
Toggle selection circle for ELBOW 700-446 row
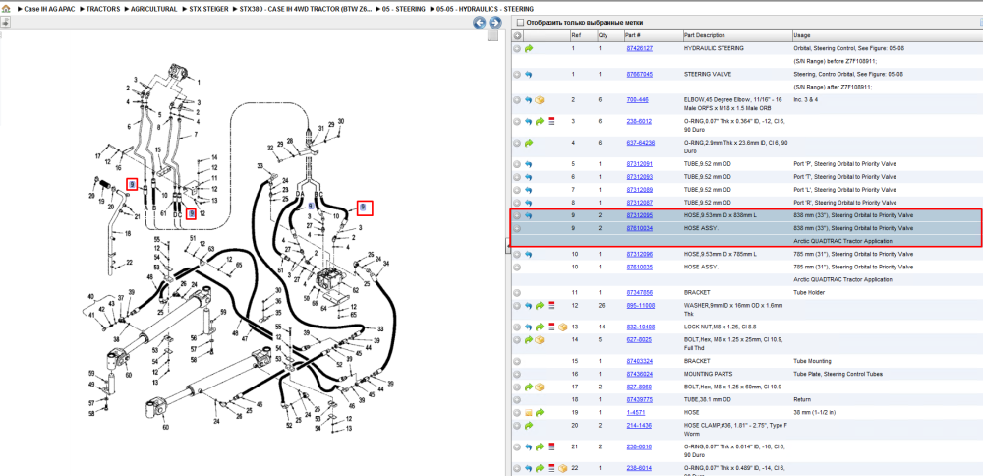tap(517, 99)
